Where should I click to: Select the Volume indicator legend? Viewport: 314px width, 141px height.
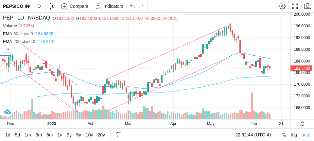(x=10, y=26)
